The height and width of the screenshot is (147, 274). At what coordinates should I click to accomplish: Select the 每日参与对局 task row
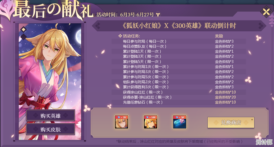[179, 41]
